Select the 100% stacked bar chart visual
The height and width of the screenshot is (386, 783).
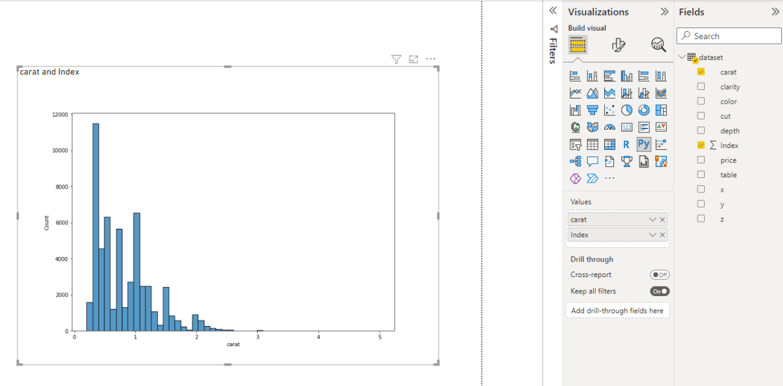point(643,76)
